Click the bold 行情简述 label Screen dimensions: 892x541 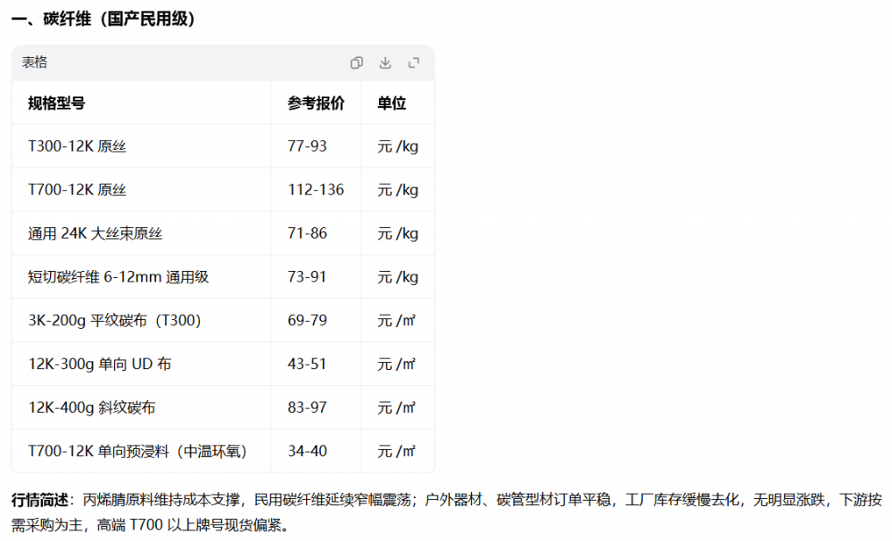coord(40,500)
